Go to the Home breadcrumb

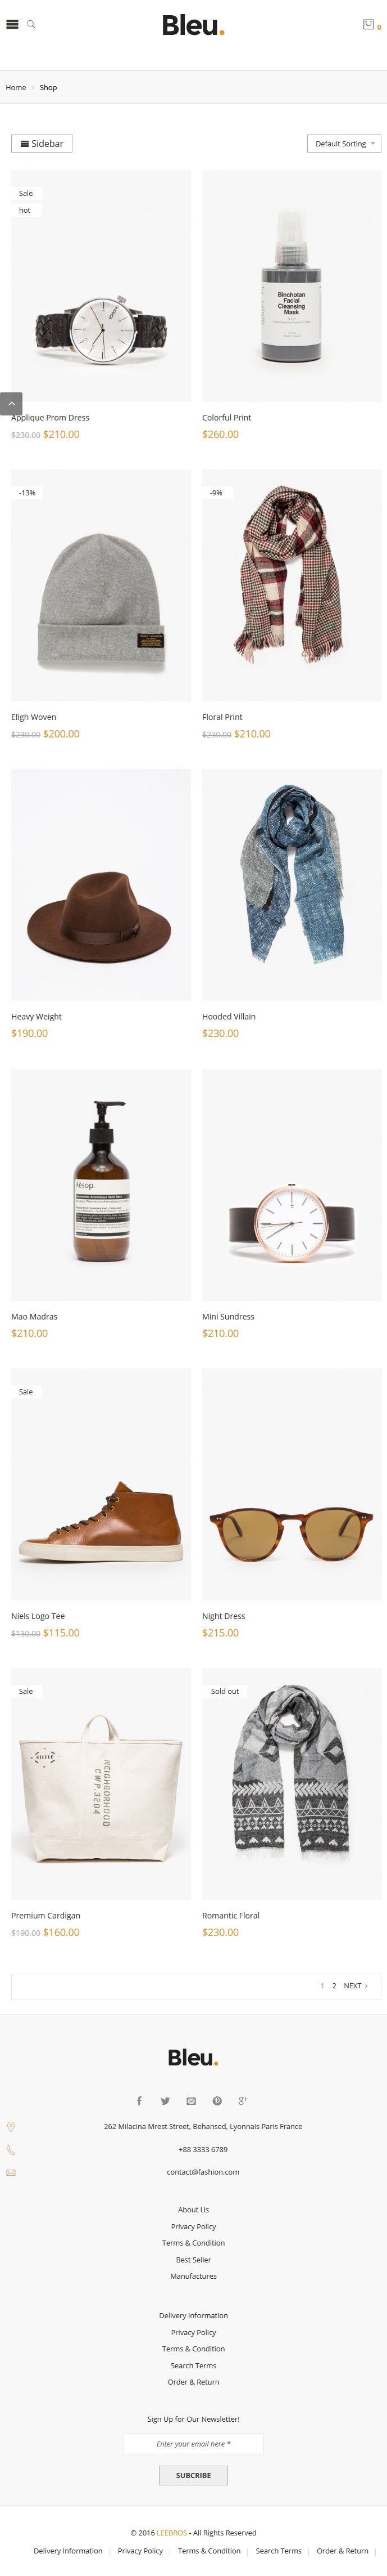point(16,87)
